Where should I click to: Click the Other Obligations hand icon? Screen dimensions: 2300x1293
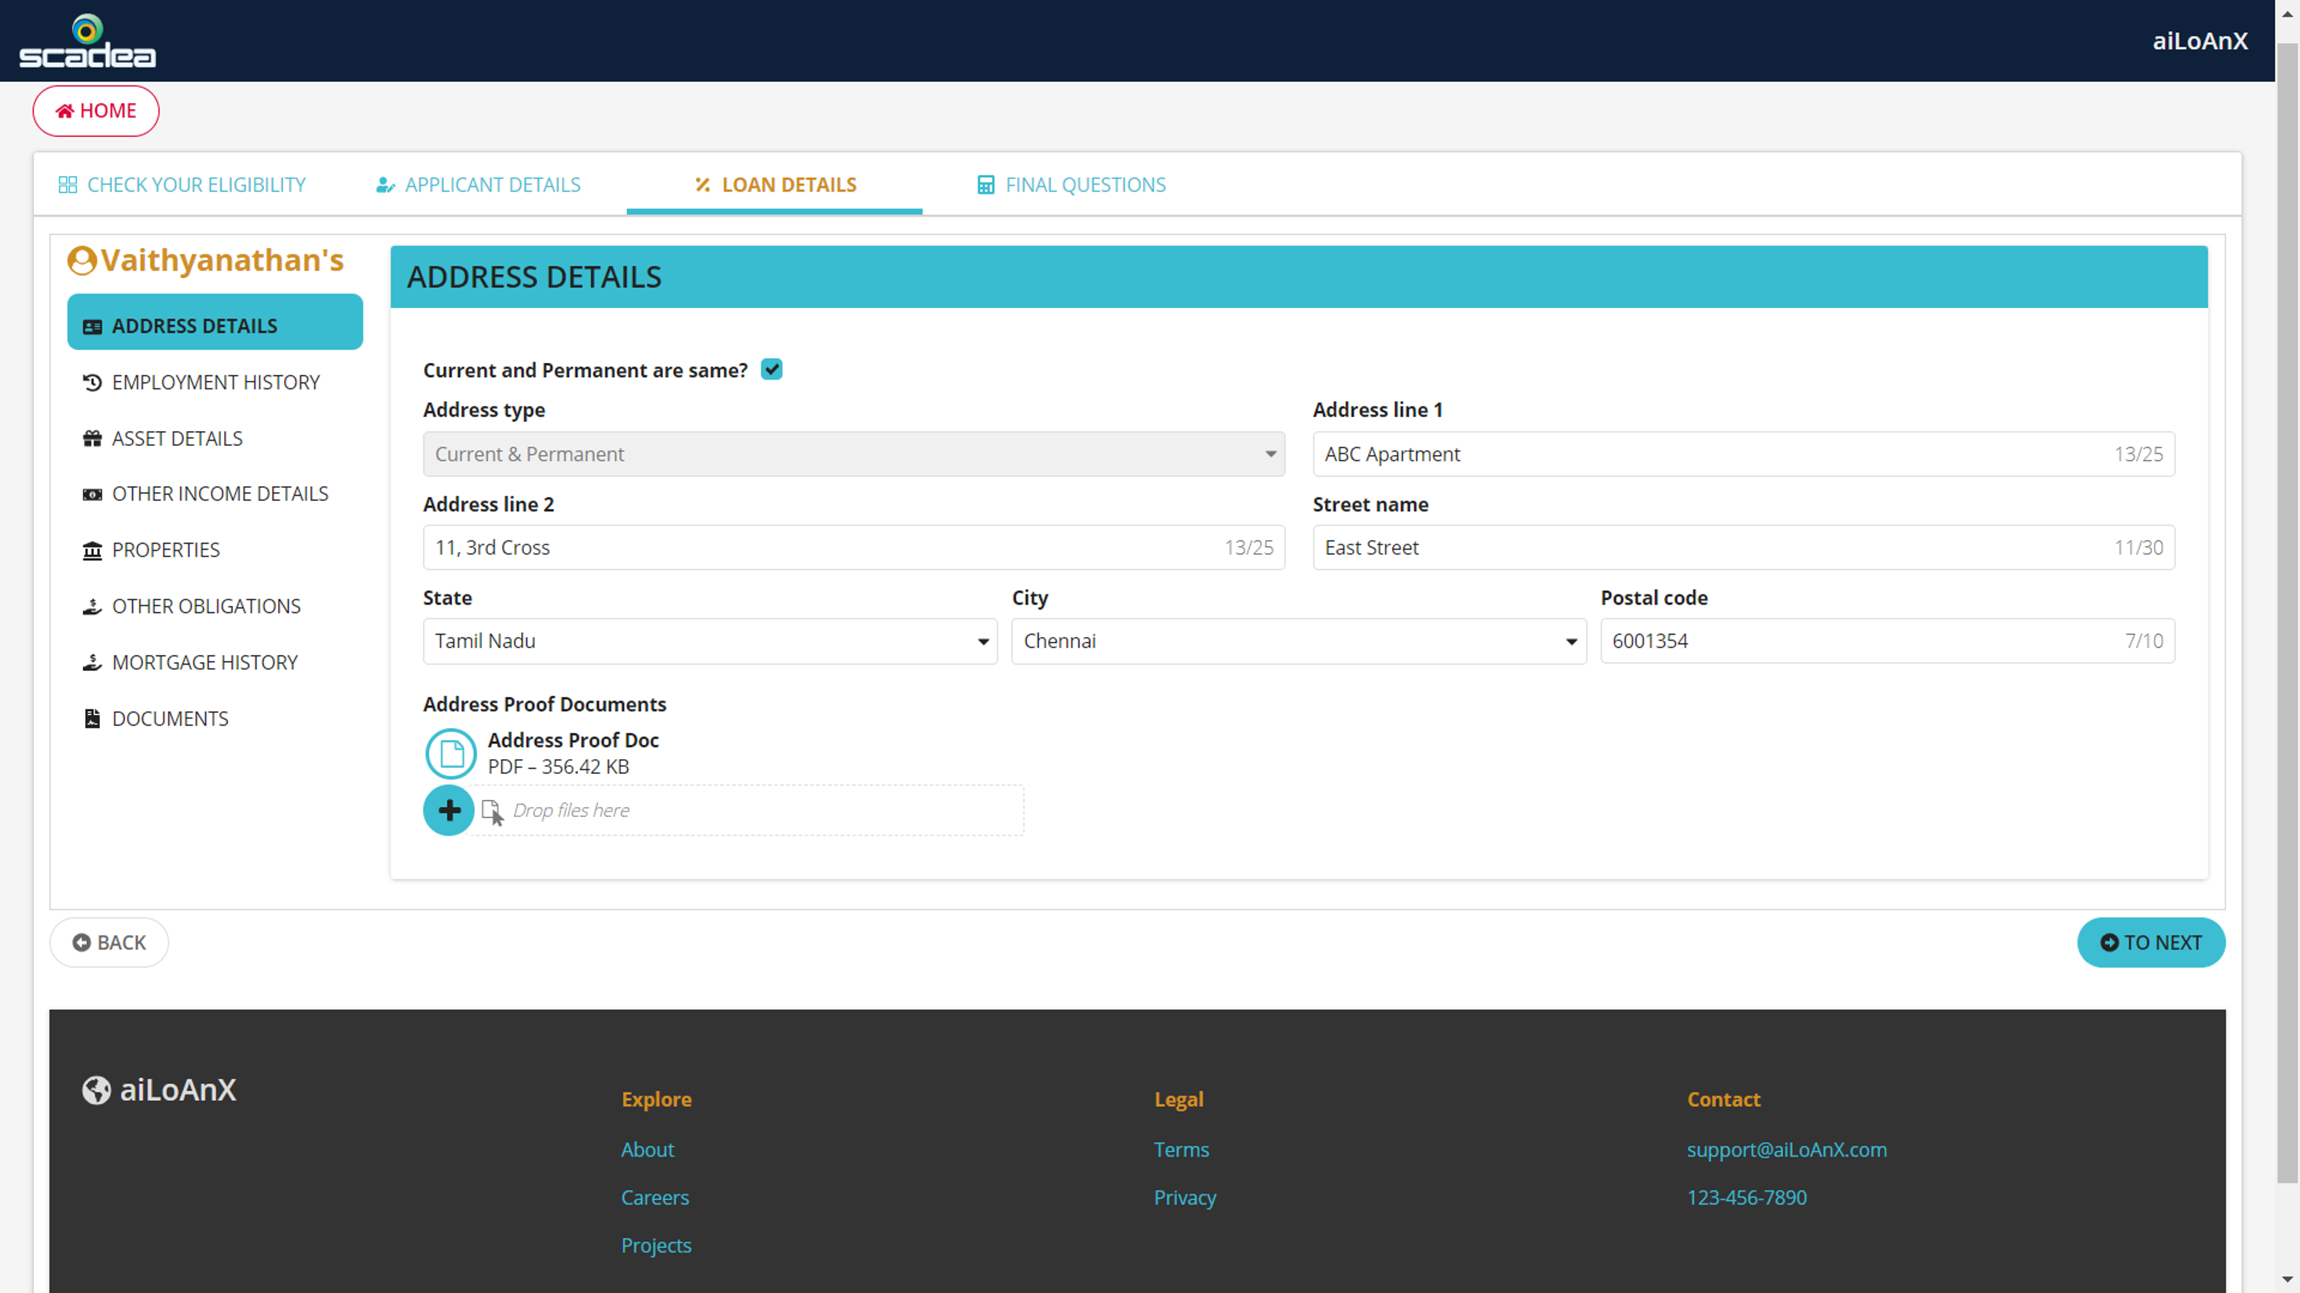coord(92,607)
